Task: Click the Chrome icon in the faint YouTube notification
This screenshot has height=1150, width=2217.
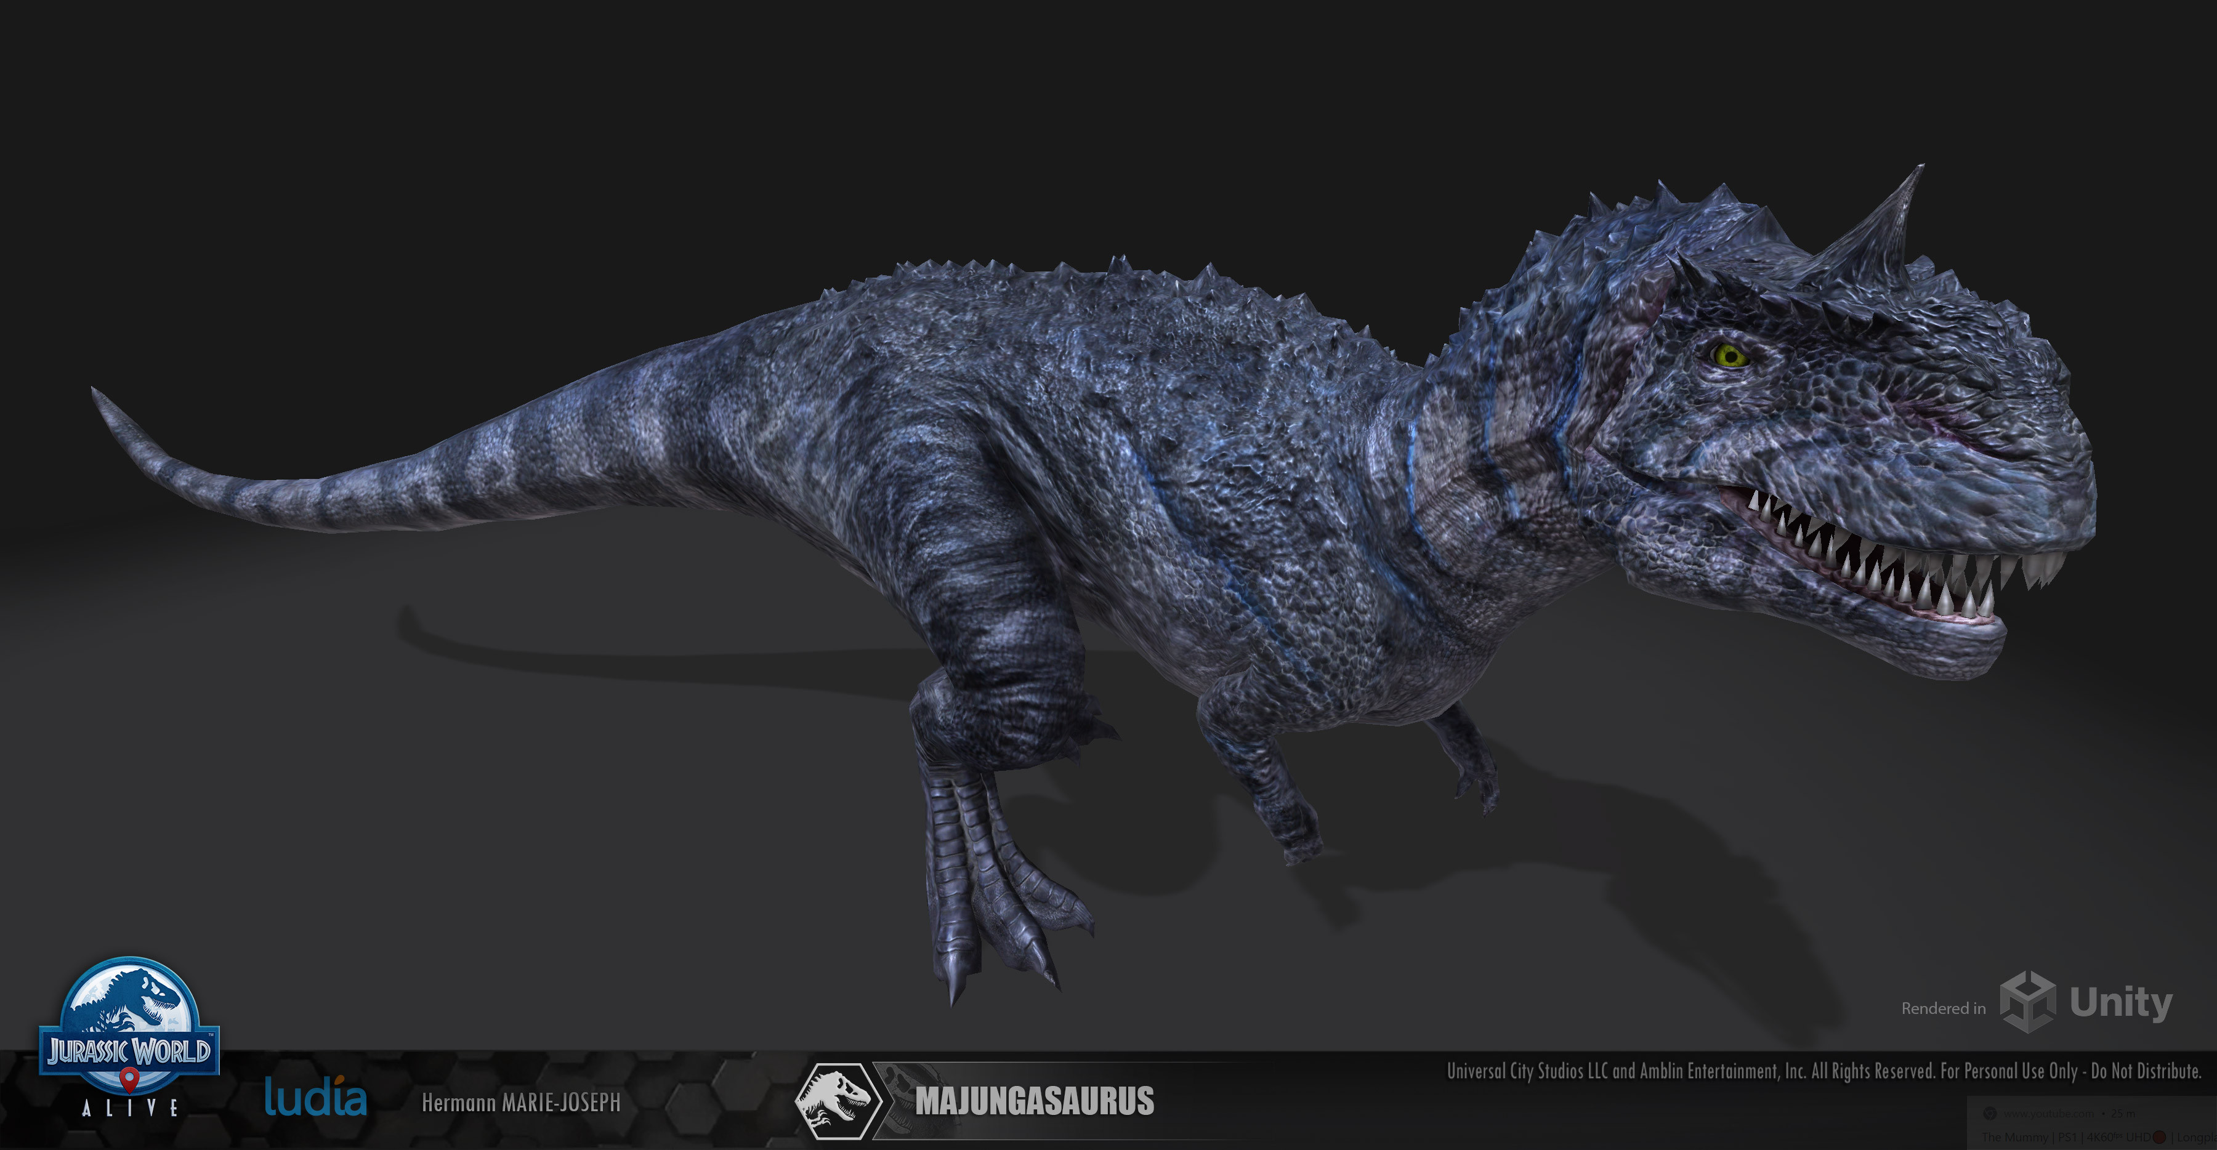Action: click(x=1990, y=1113)
